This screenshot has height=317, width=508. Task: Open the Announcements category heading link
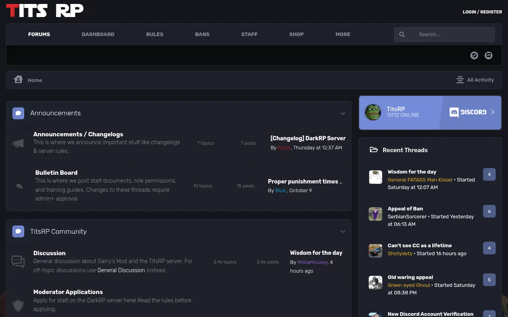(x=56, y=113)
